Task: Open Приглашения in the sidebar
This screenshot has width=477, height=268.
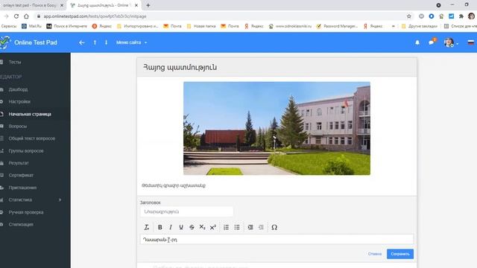Action: 22,188
